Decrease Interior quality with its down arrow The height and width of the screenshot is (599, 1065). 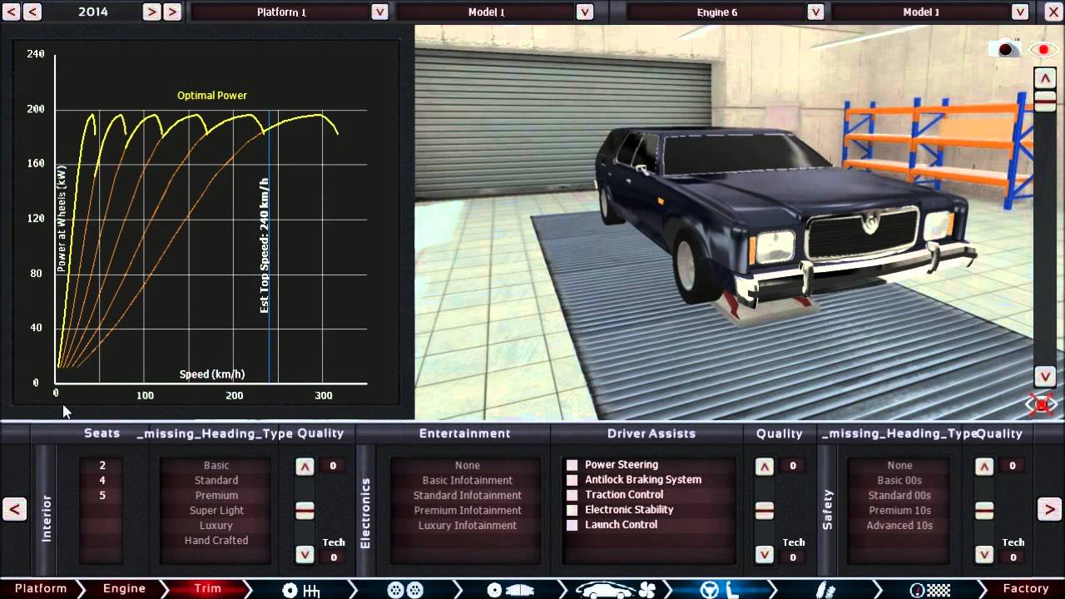tap(305, 554)
